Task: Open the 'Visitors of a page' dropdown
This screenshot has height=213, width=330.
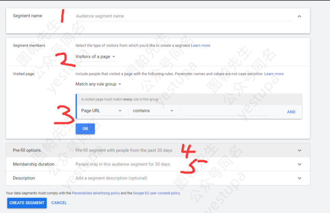Action: [x=95, y=56]
